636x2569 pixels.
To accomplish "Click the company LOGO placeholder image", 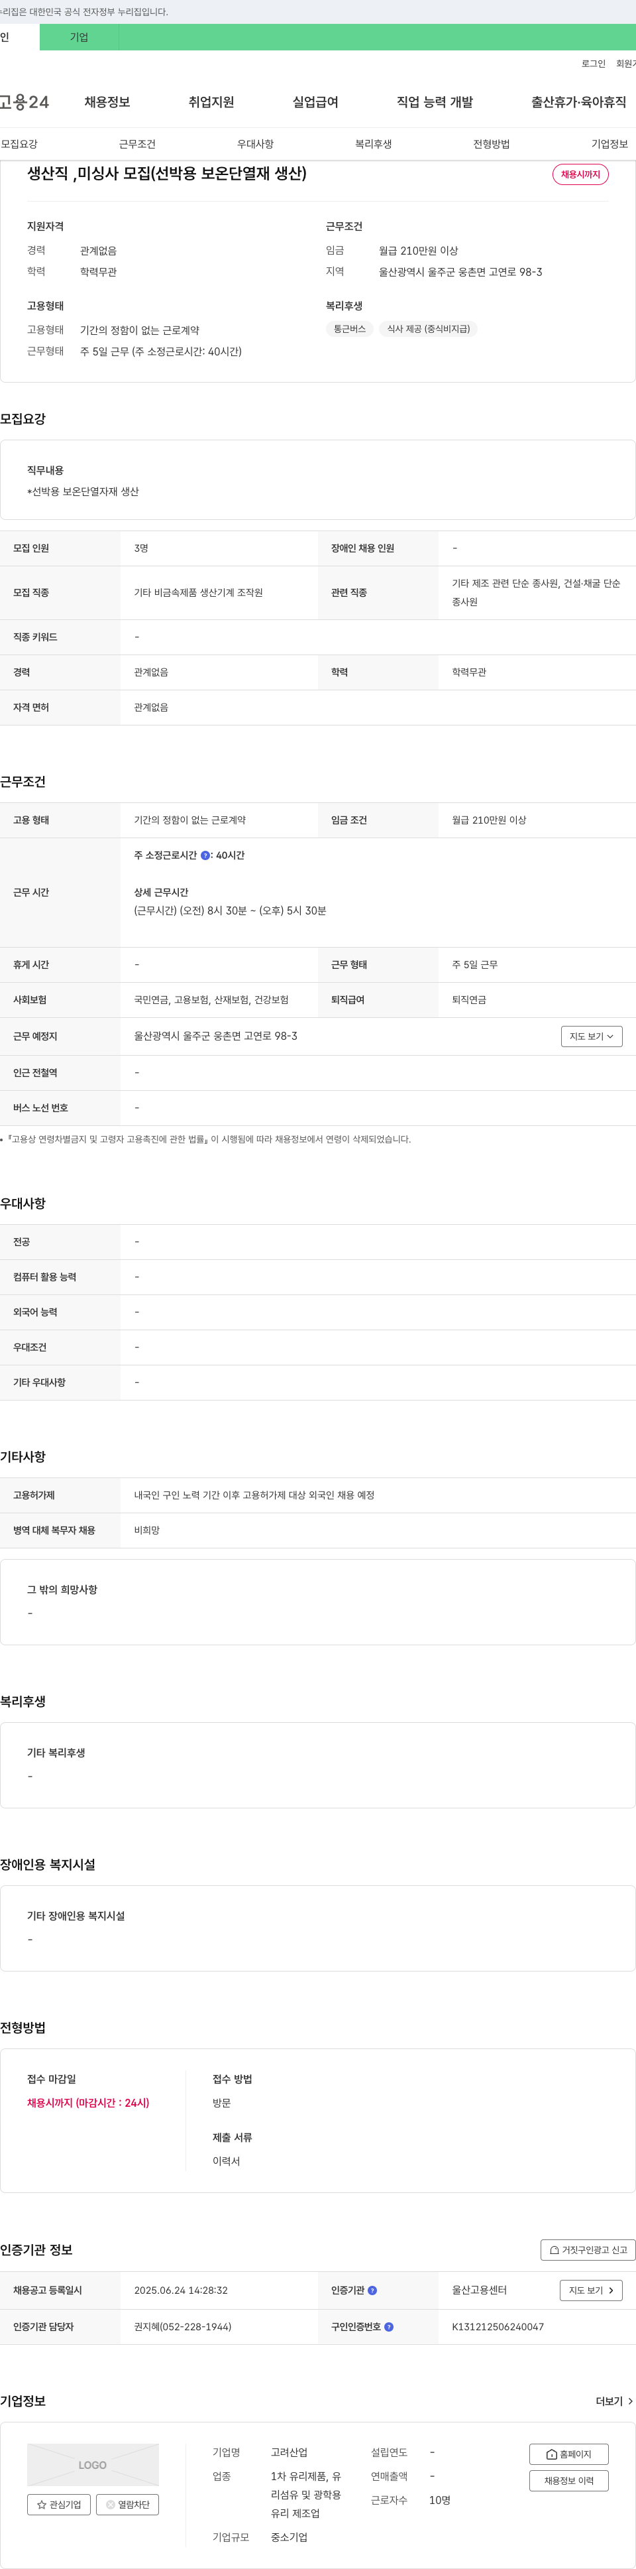I will (x=93, y=2464).
